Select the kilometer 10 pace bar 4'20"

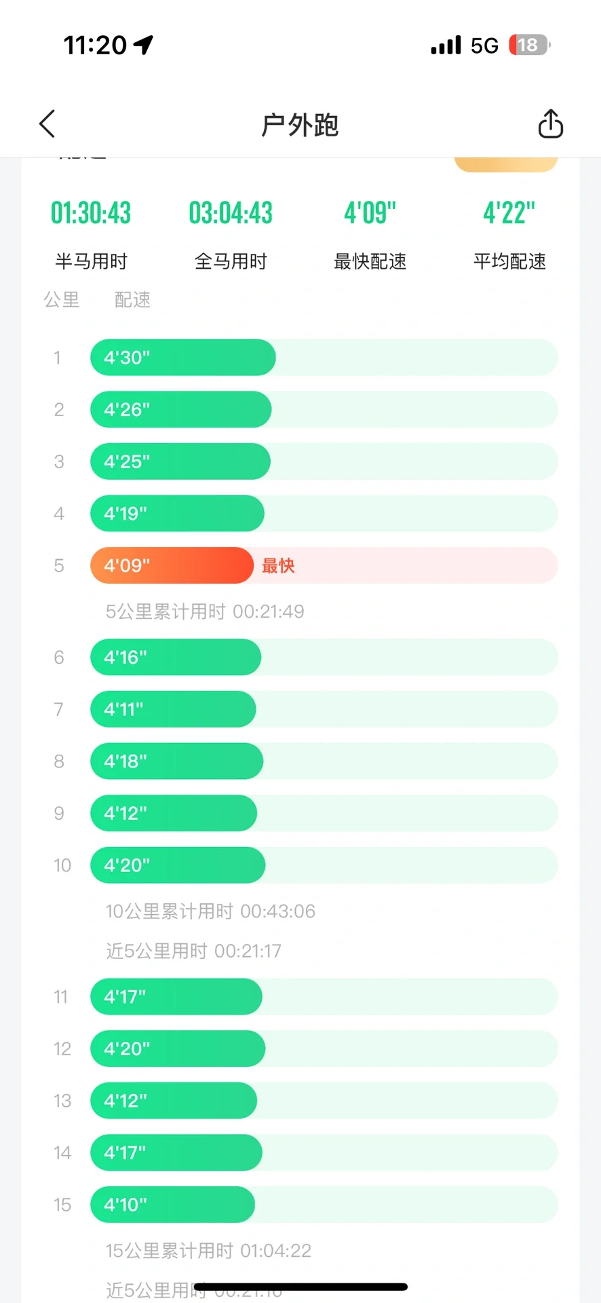(x=178, y=865)
